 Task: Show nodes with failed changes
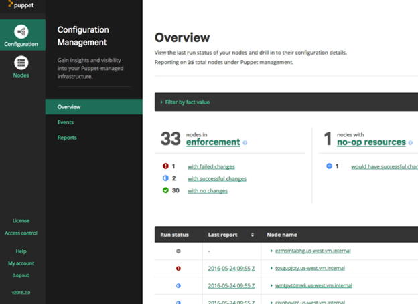coord(211,166)
